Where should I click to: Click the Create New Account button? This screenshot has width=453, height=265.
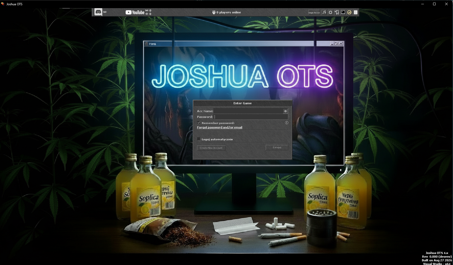tap(211, 148)
